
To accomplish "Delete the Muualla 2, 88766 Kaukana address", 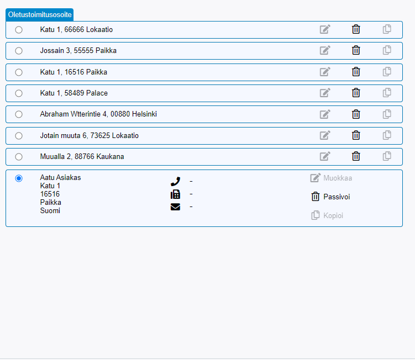I will coord(356,156).
